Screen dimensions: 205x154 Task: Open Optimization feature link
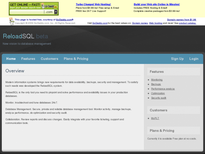pos(158,93)
